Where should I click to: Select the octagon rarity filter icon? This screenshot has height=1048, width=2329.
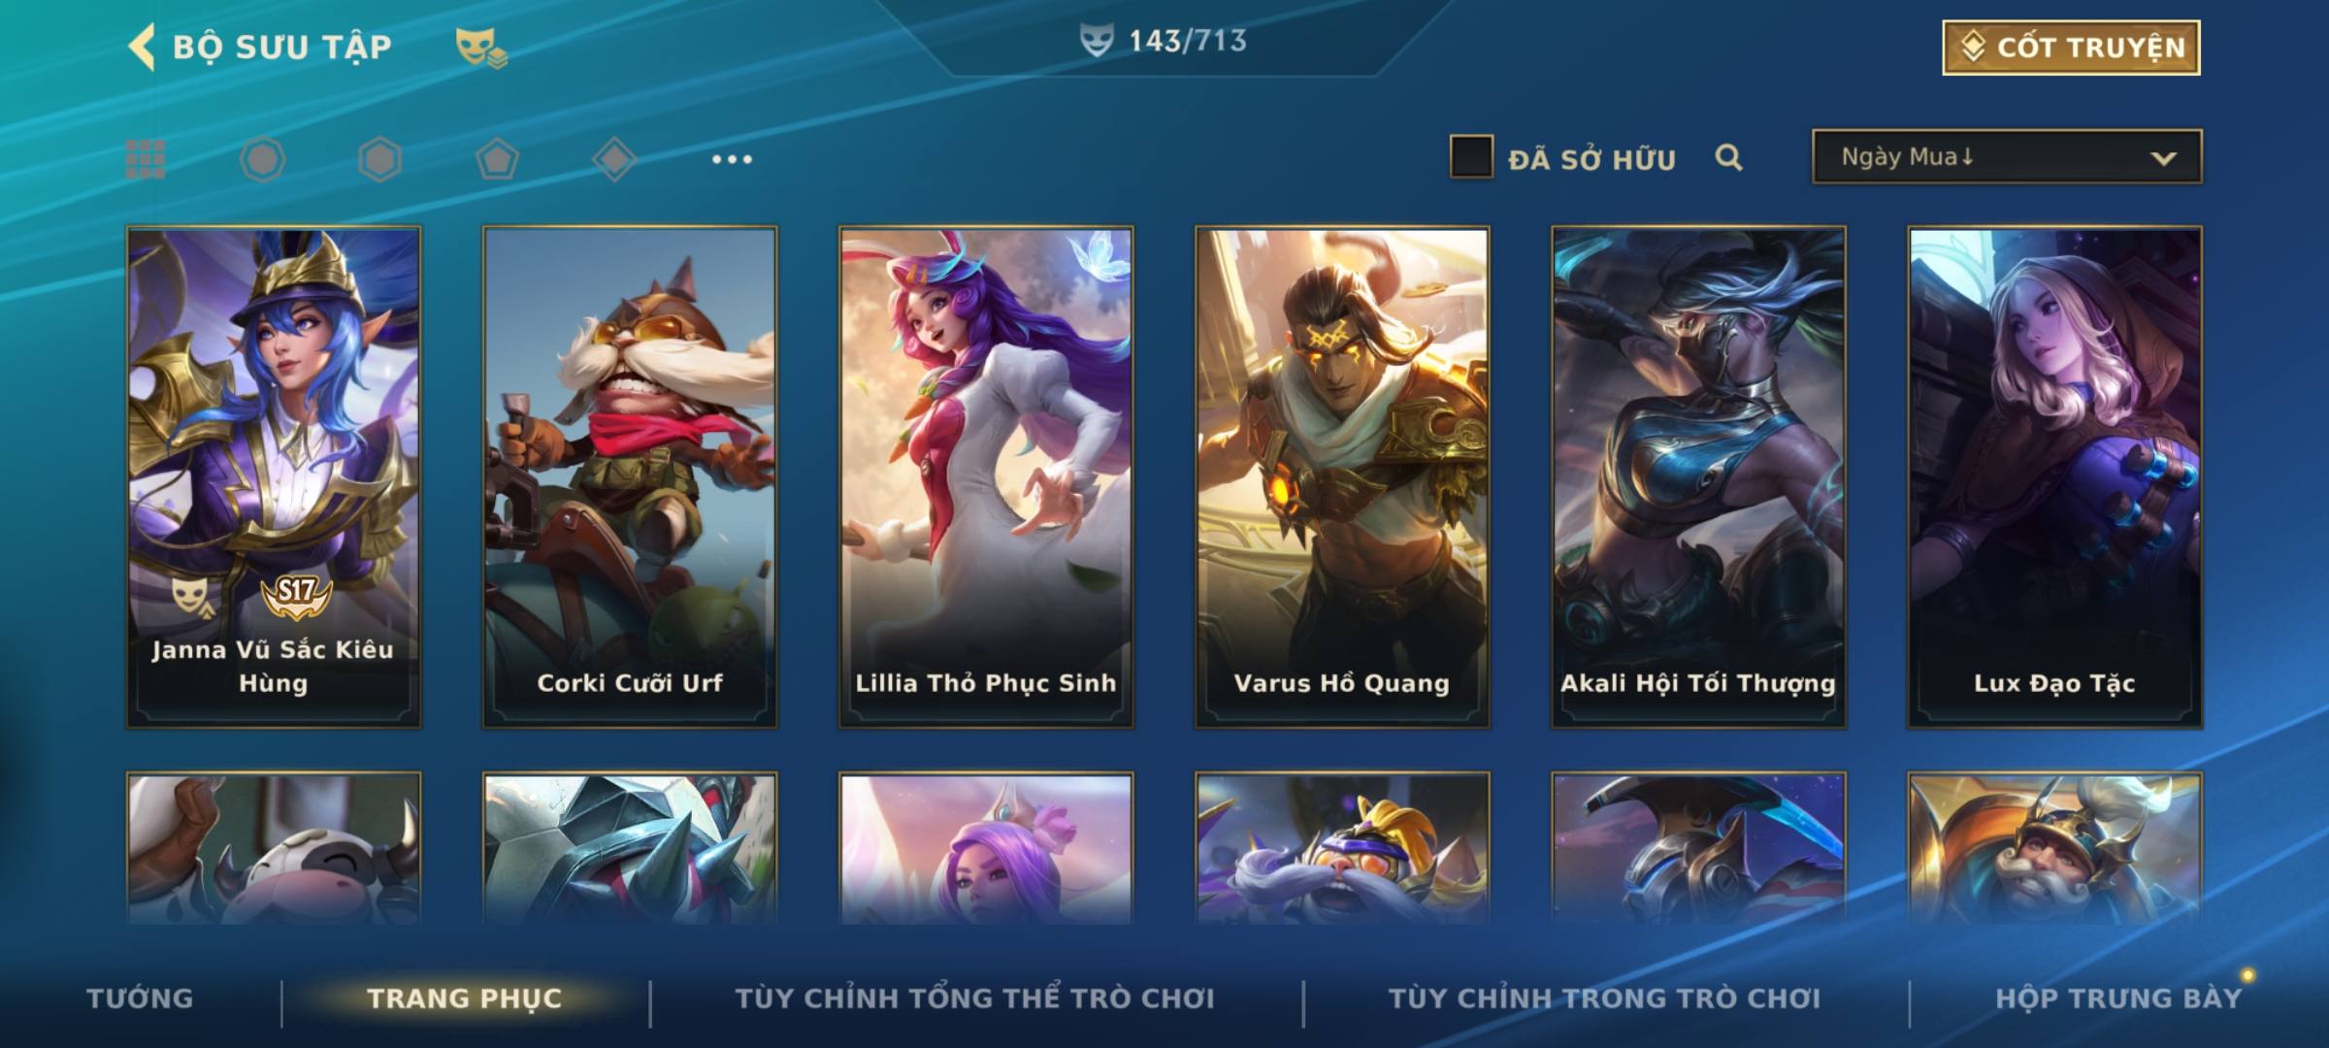click(263, 159)
